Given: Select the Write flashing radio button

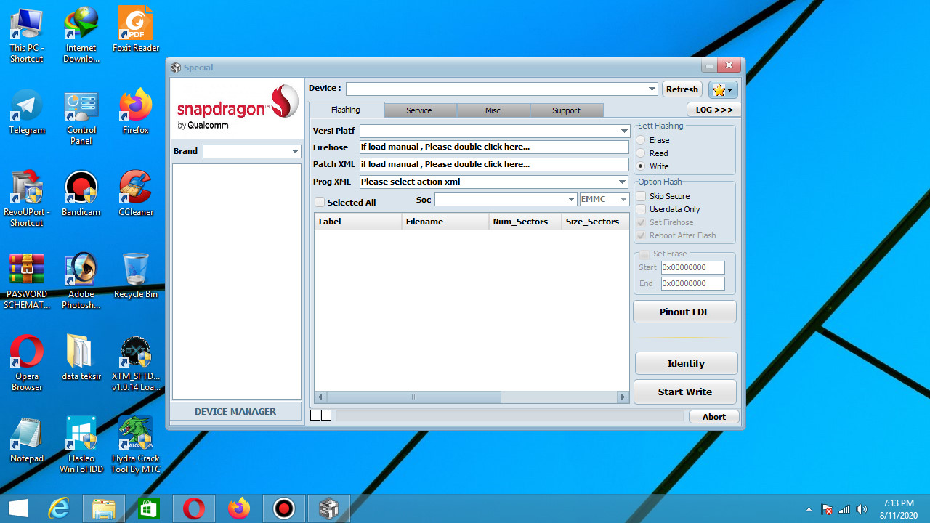Looking at the screenshot, I should coord(641,166).
